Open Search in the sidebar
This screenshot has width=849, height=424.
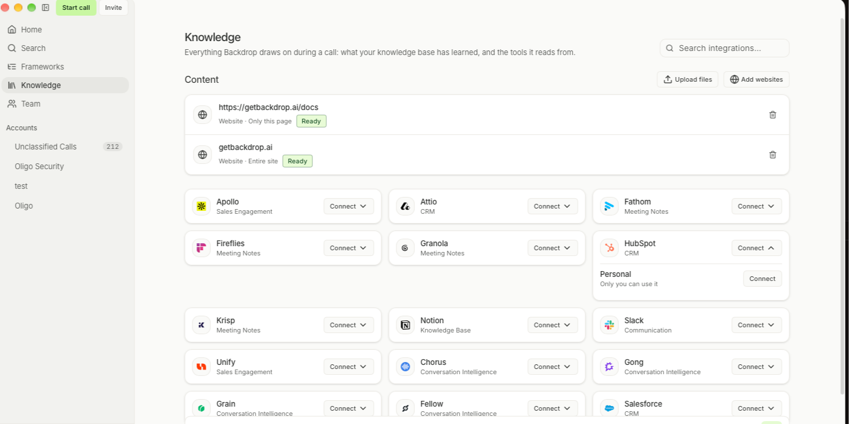pyautogui.click(x=65, y=48)
